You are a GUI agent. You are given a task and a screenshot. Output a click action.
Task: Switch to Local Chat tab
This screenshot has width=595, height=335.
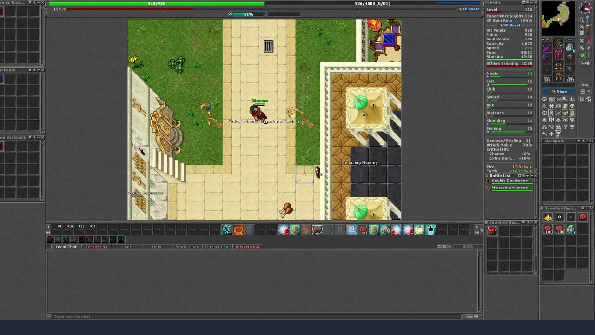(66, 247)
